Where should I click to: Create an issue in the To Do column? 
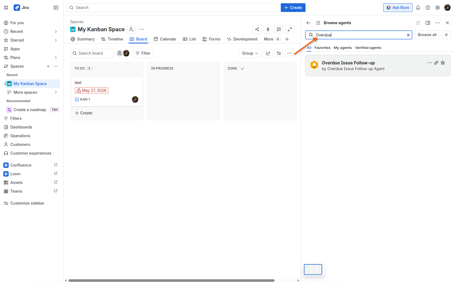84,113
